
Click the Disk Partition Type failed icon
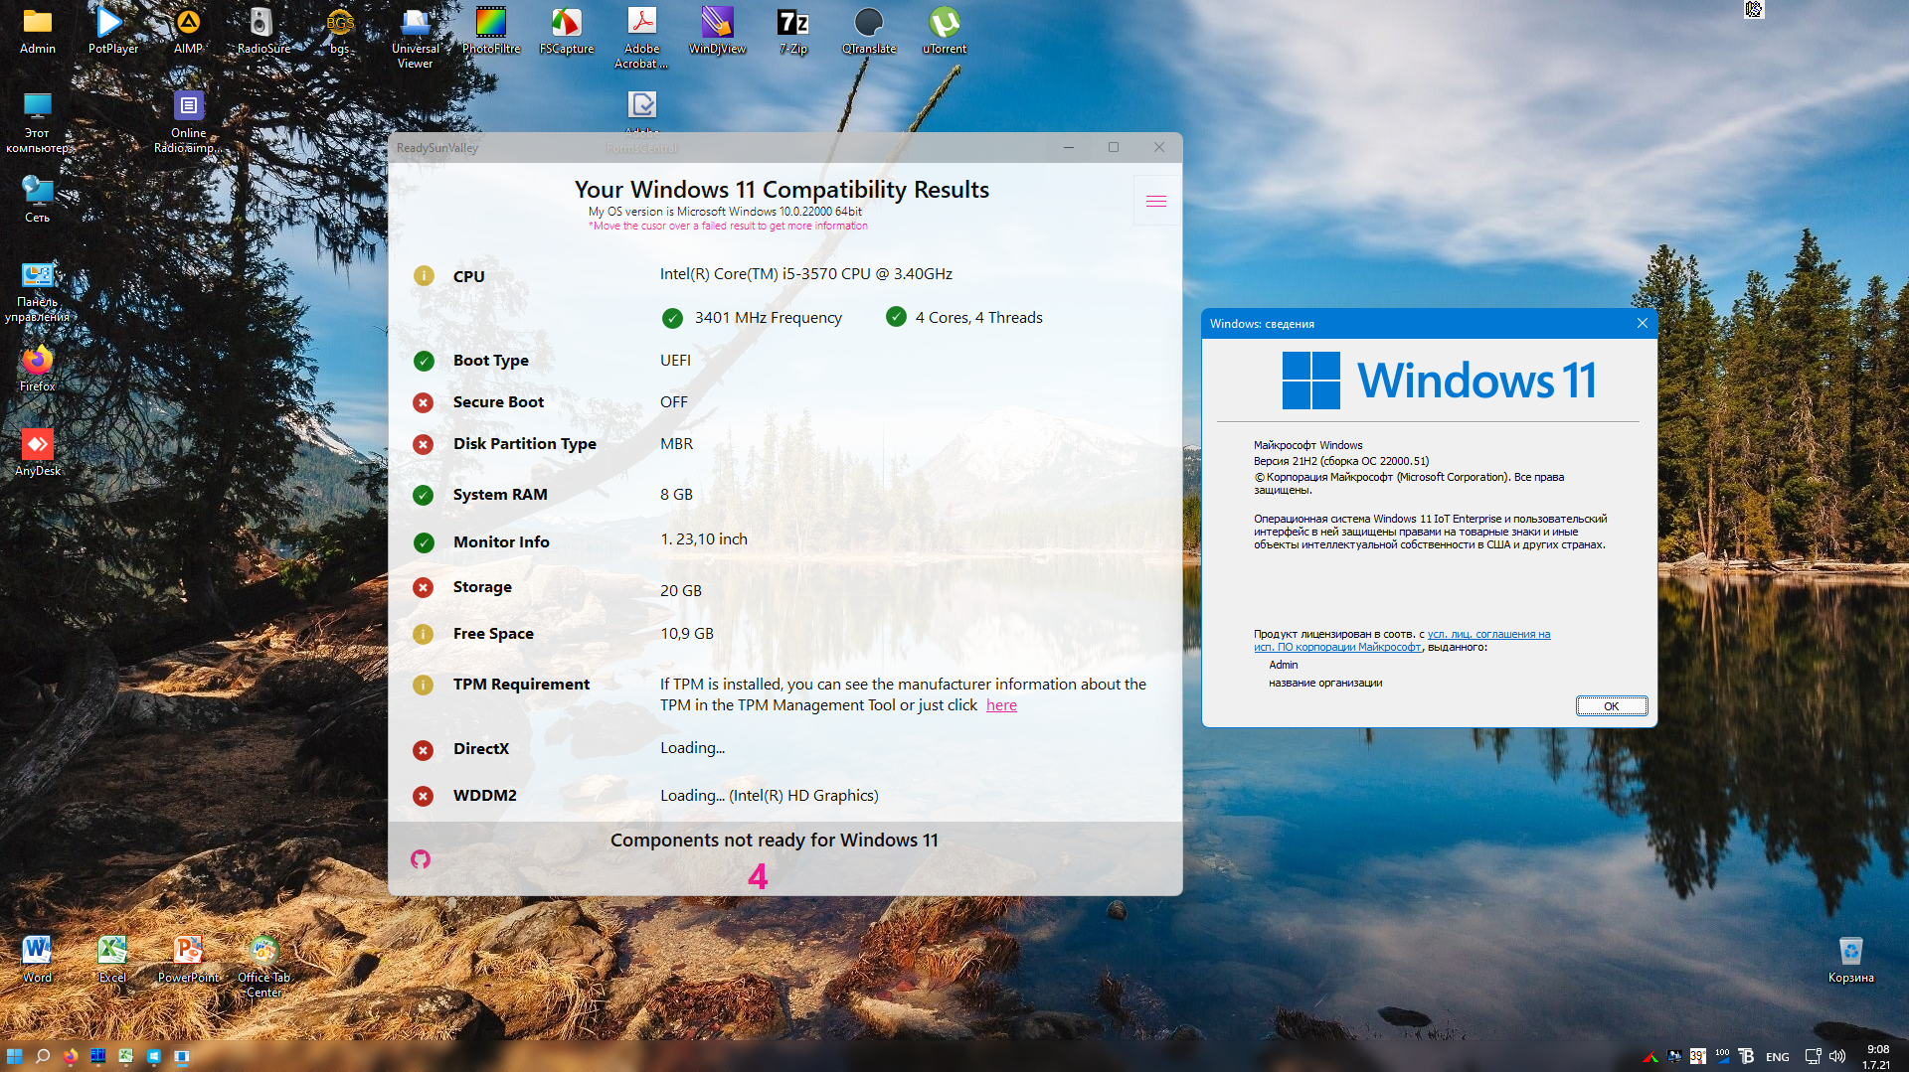click(x=424, y=444)
